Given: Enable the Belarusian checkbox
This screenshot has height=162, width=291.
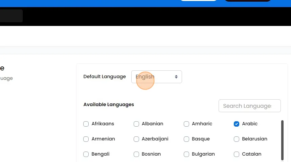Looking at the screenshot, I should click(x=237, y=139).
